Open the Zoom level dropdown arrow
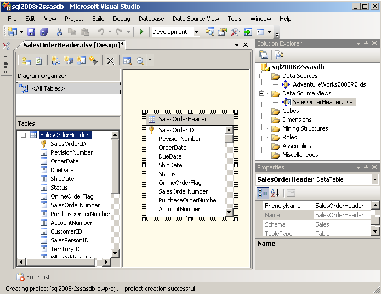 [x=150, y=60]
